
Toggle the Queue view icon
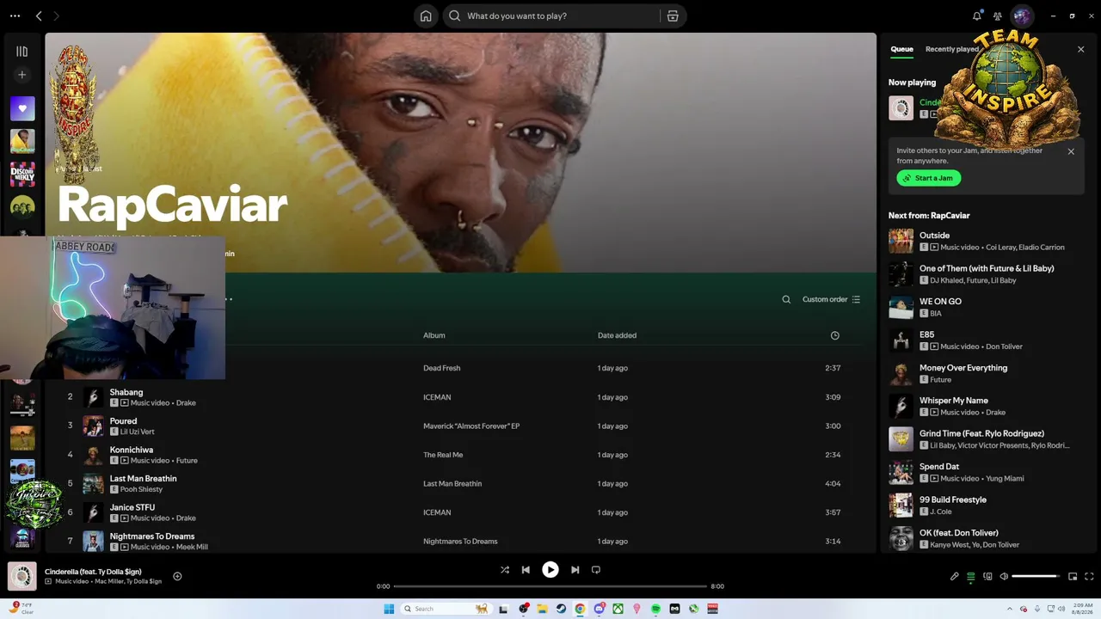click(971, 576)
